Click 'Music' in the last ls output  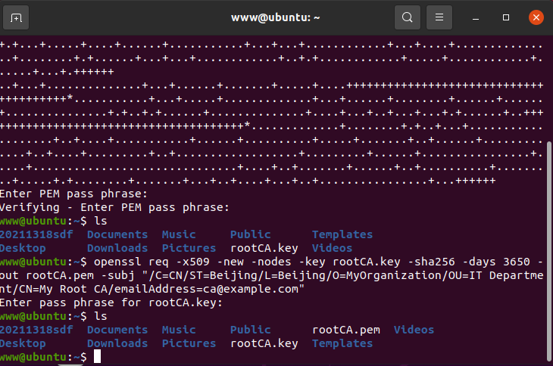(x=179, y=330)
